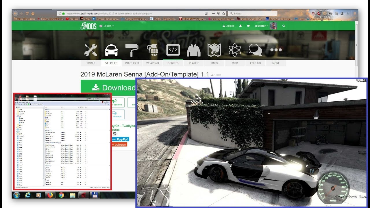Go back with the browser back arrow
The image size is (370, 208).
[x=15, y=13]
